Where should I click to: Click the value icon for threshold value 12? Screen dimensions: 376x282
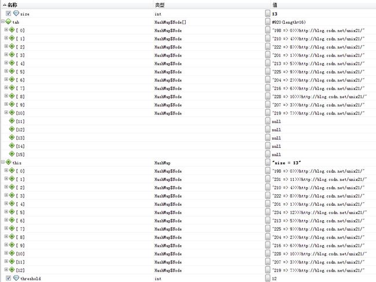(267, 279)
